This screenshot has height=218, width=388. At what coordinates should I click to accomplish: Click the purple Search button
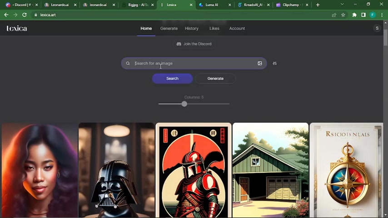click(172, 79)
